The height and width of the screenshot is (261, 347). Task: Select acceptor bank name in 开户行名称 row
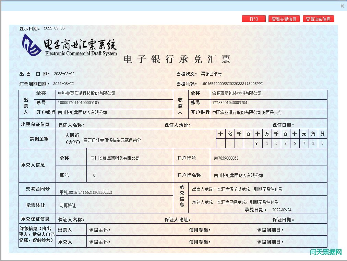coord(238,175)
